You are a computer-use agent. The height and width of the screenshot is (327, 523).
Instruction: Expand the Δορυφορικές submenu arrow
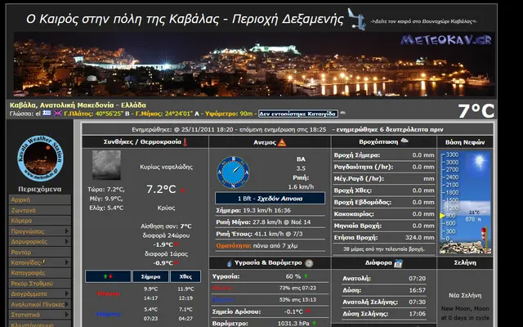(x=67, y=241)
